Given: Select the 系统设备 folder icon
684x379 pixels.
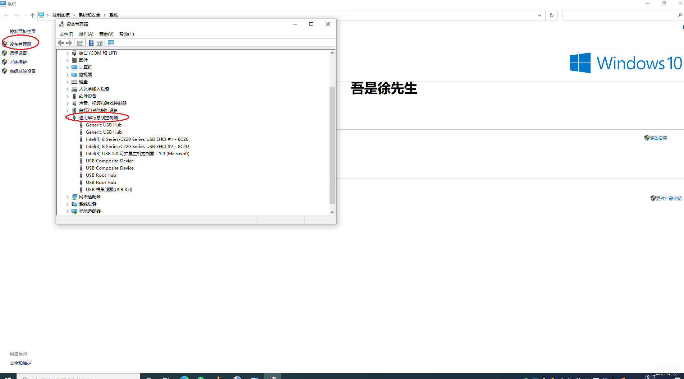Looking at the screenshot, I should tap(74, 204).
